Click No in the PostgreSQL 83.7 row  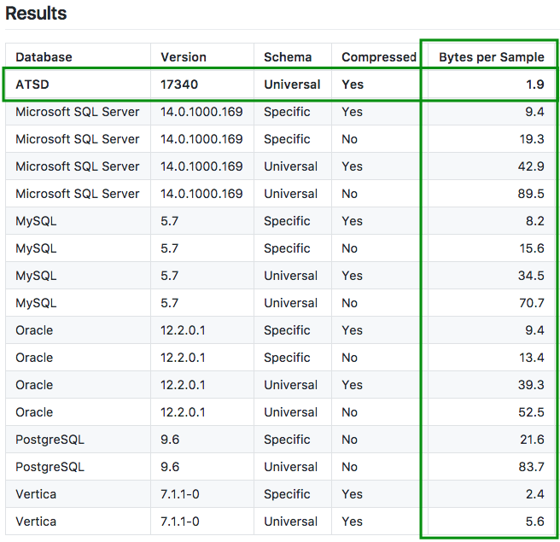[349, 467]
